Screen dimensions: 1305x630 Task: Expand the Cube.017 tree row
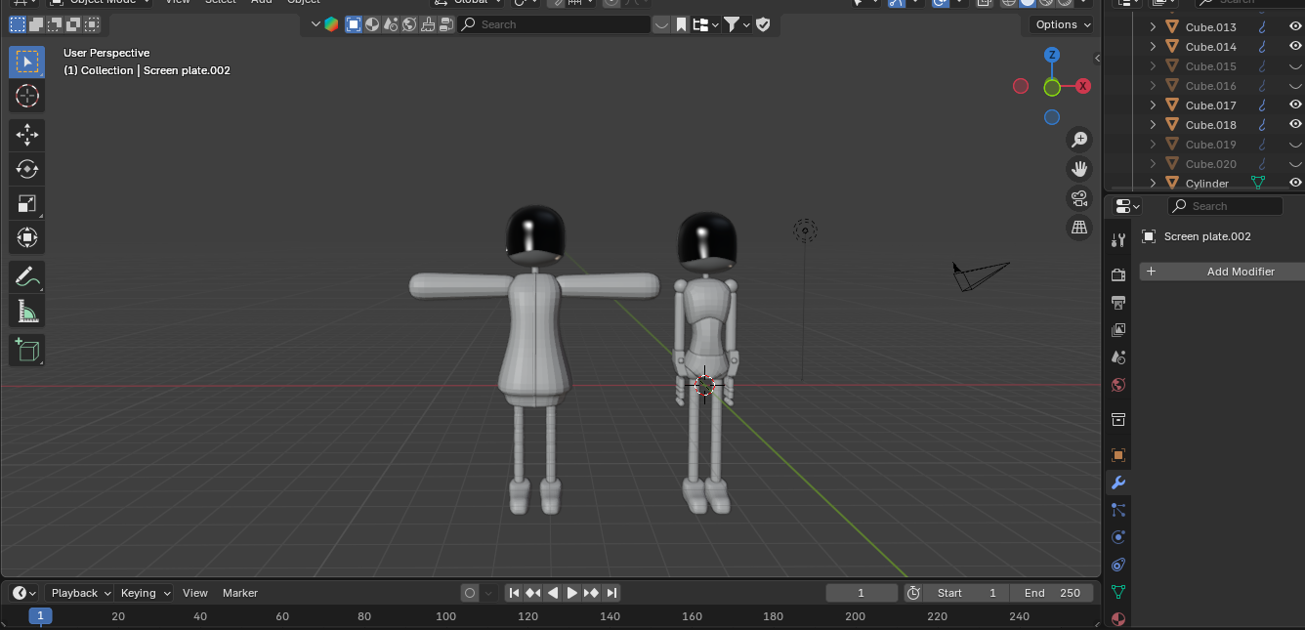click(1153, 105)
